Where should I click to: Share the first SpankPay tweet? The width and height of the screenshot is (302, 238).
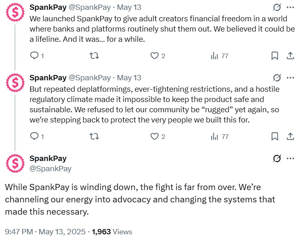[x=290, y=56]
